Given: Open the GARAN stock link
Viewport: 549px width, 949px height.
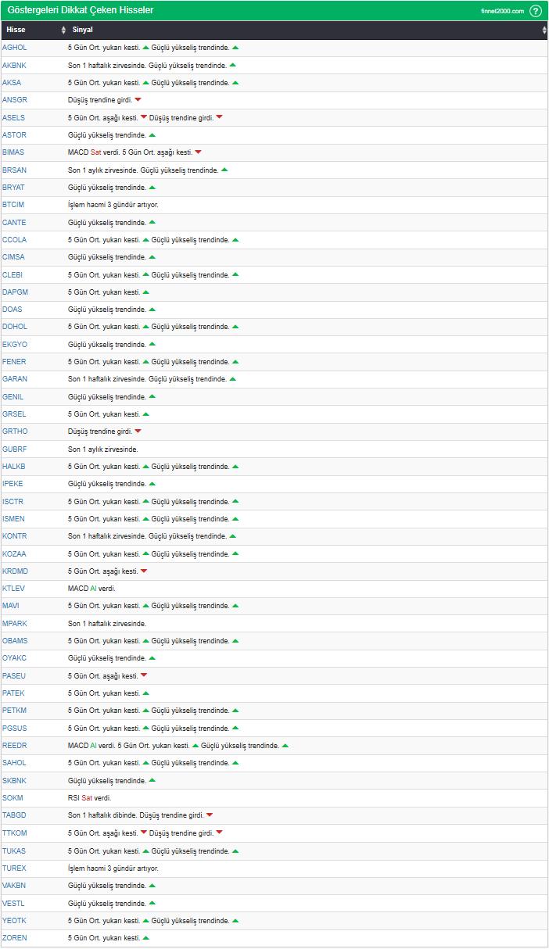Looking at the screenshot, I should (x=15, y=379).
